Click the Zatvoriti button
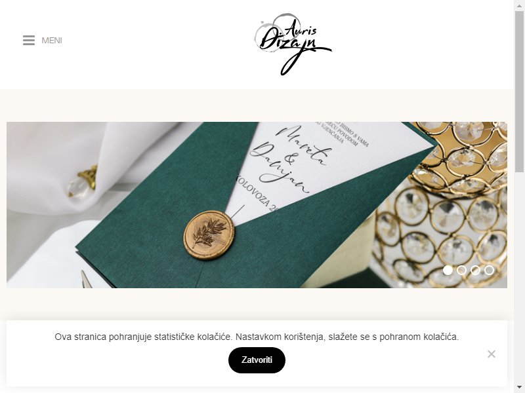 (257, 360)
